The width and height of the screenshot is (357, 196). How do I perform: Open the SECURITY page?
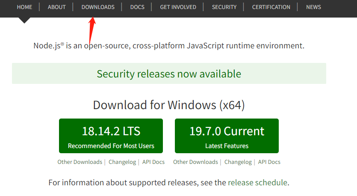(224, 7)
